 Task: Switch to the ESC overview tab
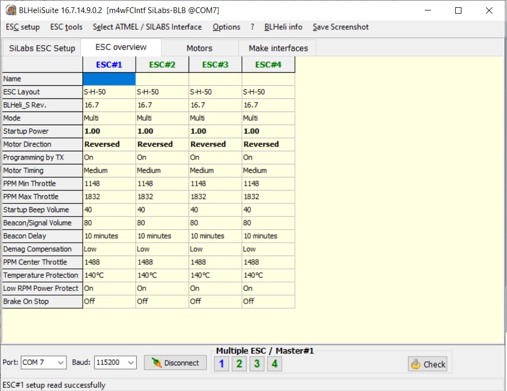(x=121, y=48)
